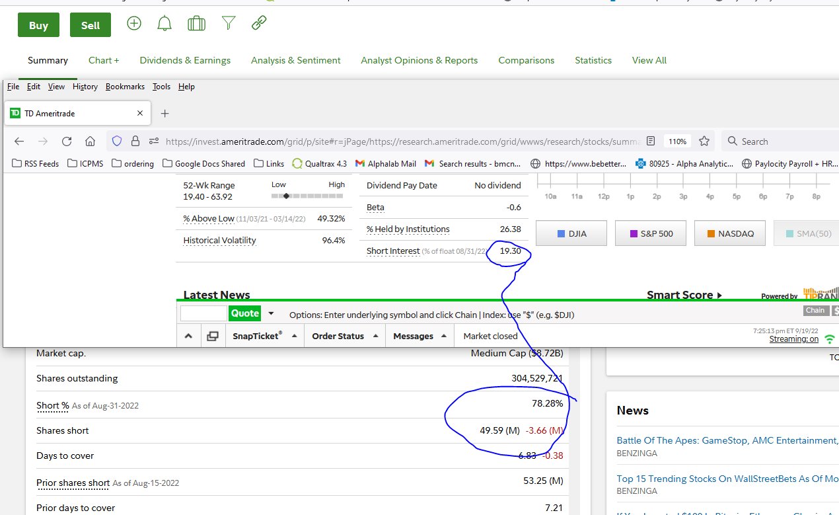The width and height of the screenshot is (839, 515).
Task: Open the History menu in Firefox
Action: 85,87
